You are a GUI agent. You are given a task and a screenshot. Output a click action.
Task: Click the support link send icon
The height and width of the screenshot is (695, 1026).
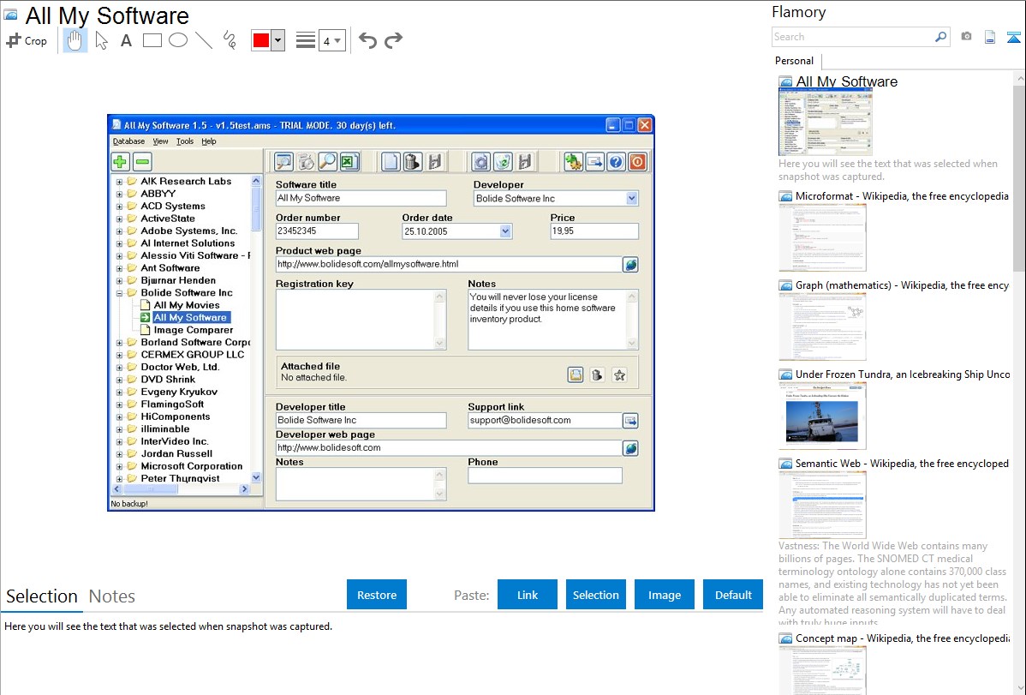coord(630,421)
